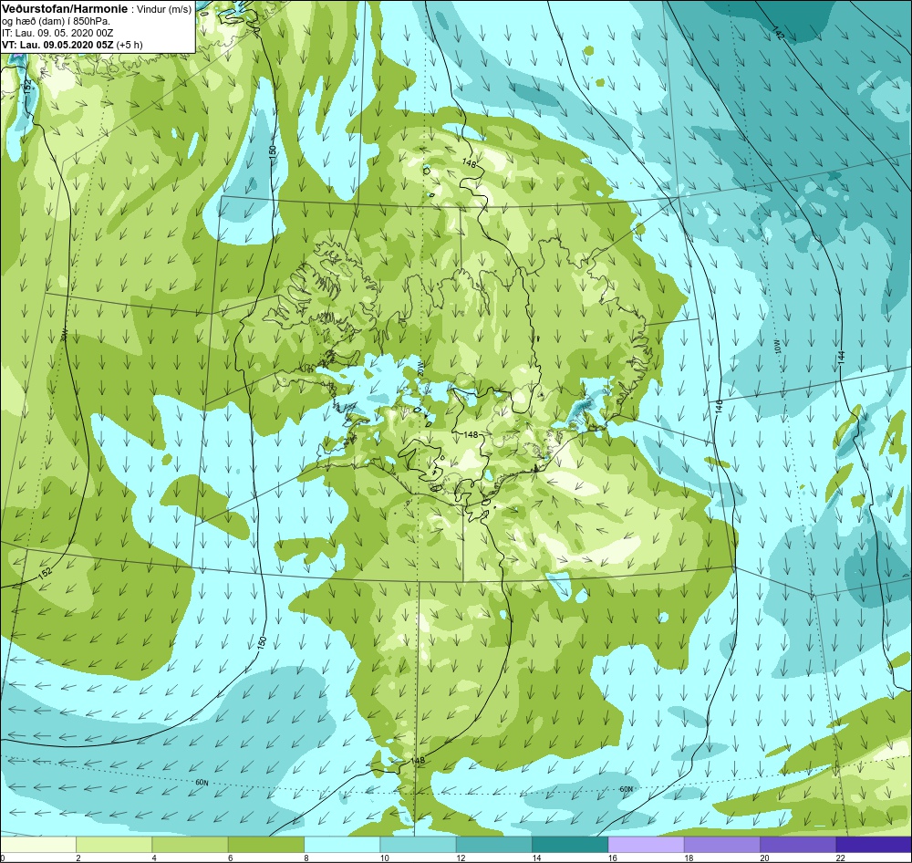912x863 pixels.
Task: Click the legend tick value 10
Action: click(x=384, y=858)
